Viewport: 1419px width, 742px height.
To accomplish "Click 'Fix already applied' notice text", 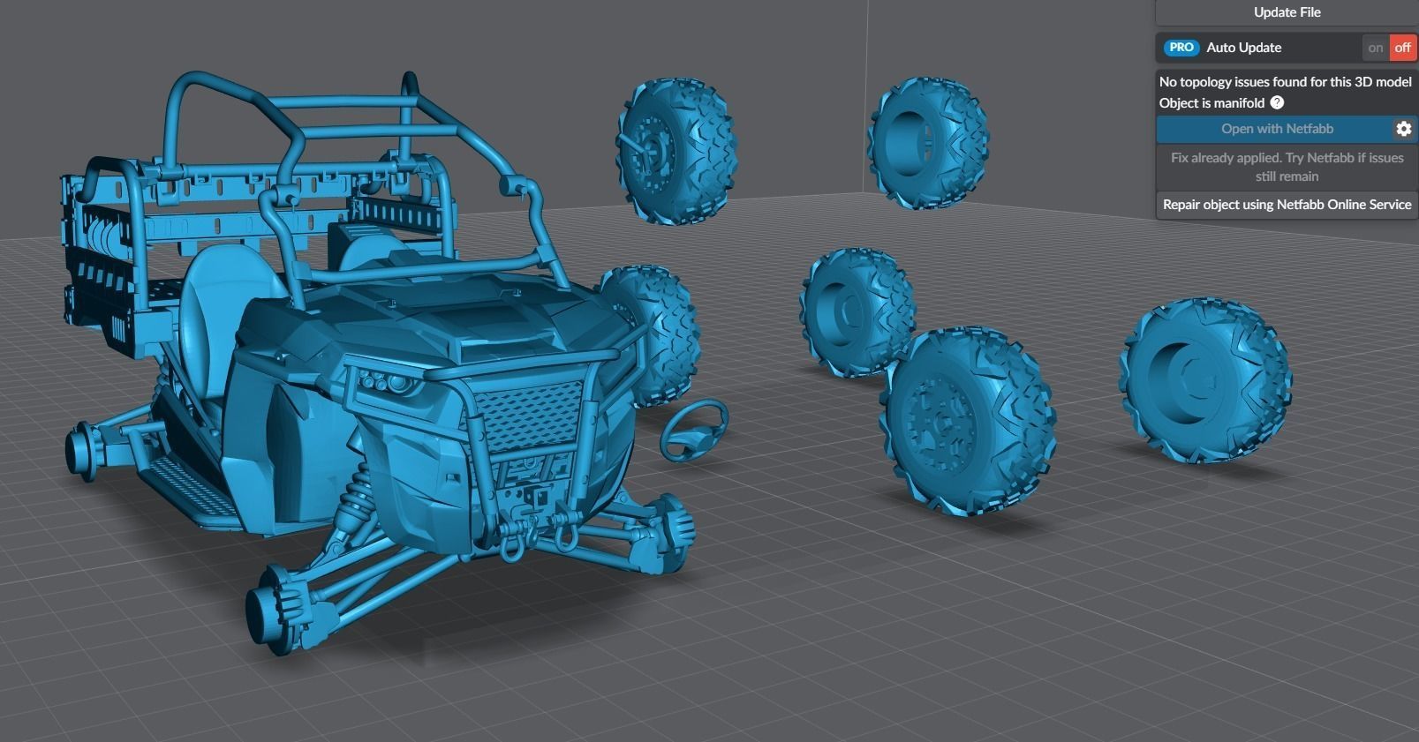I will point(1287,167).
